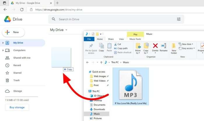Select Quick access in the navigation pane

pos(97,72)
